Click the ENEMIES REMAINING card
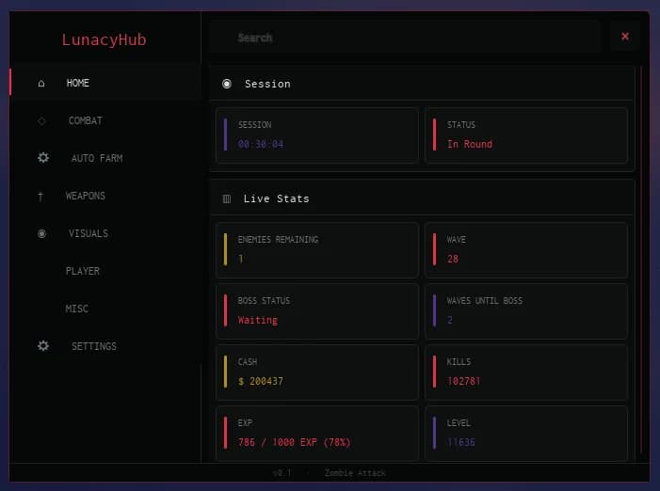The image size is (660, 491). (317, 249)
